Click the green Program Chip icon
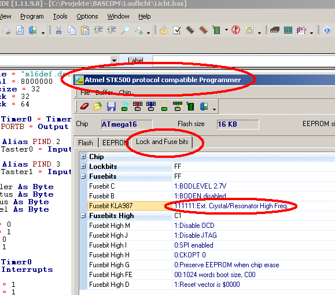335x295 pixels. 216,30
